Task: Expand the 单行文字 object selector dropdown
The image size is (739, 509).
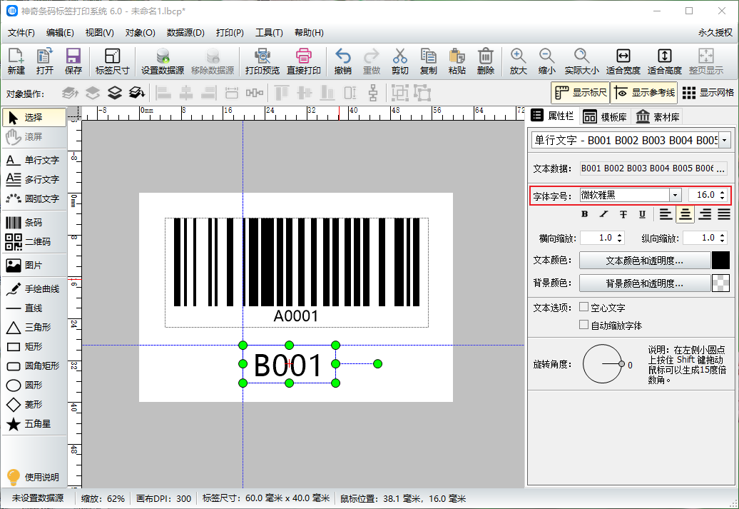Action: tap(725, 141)
